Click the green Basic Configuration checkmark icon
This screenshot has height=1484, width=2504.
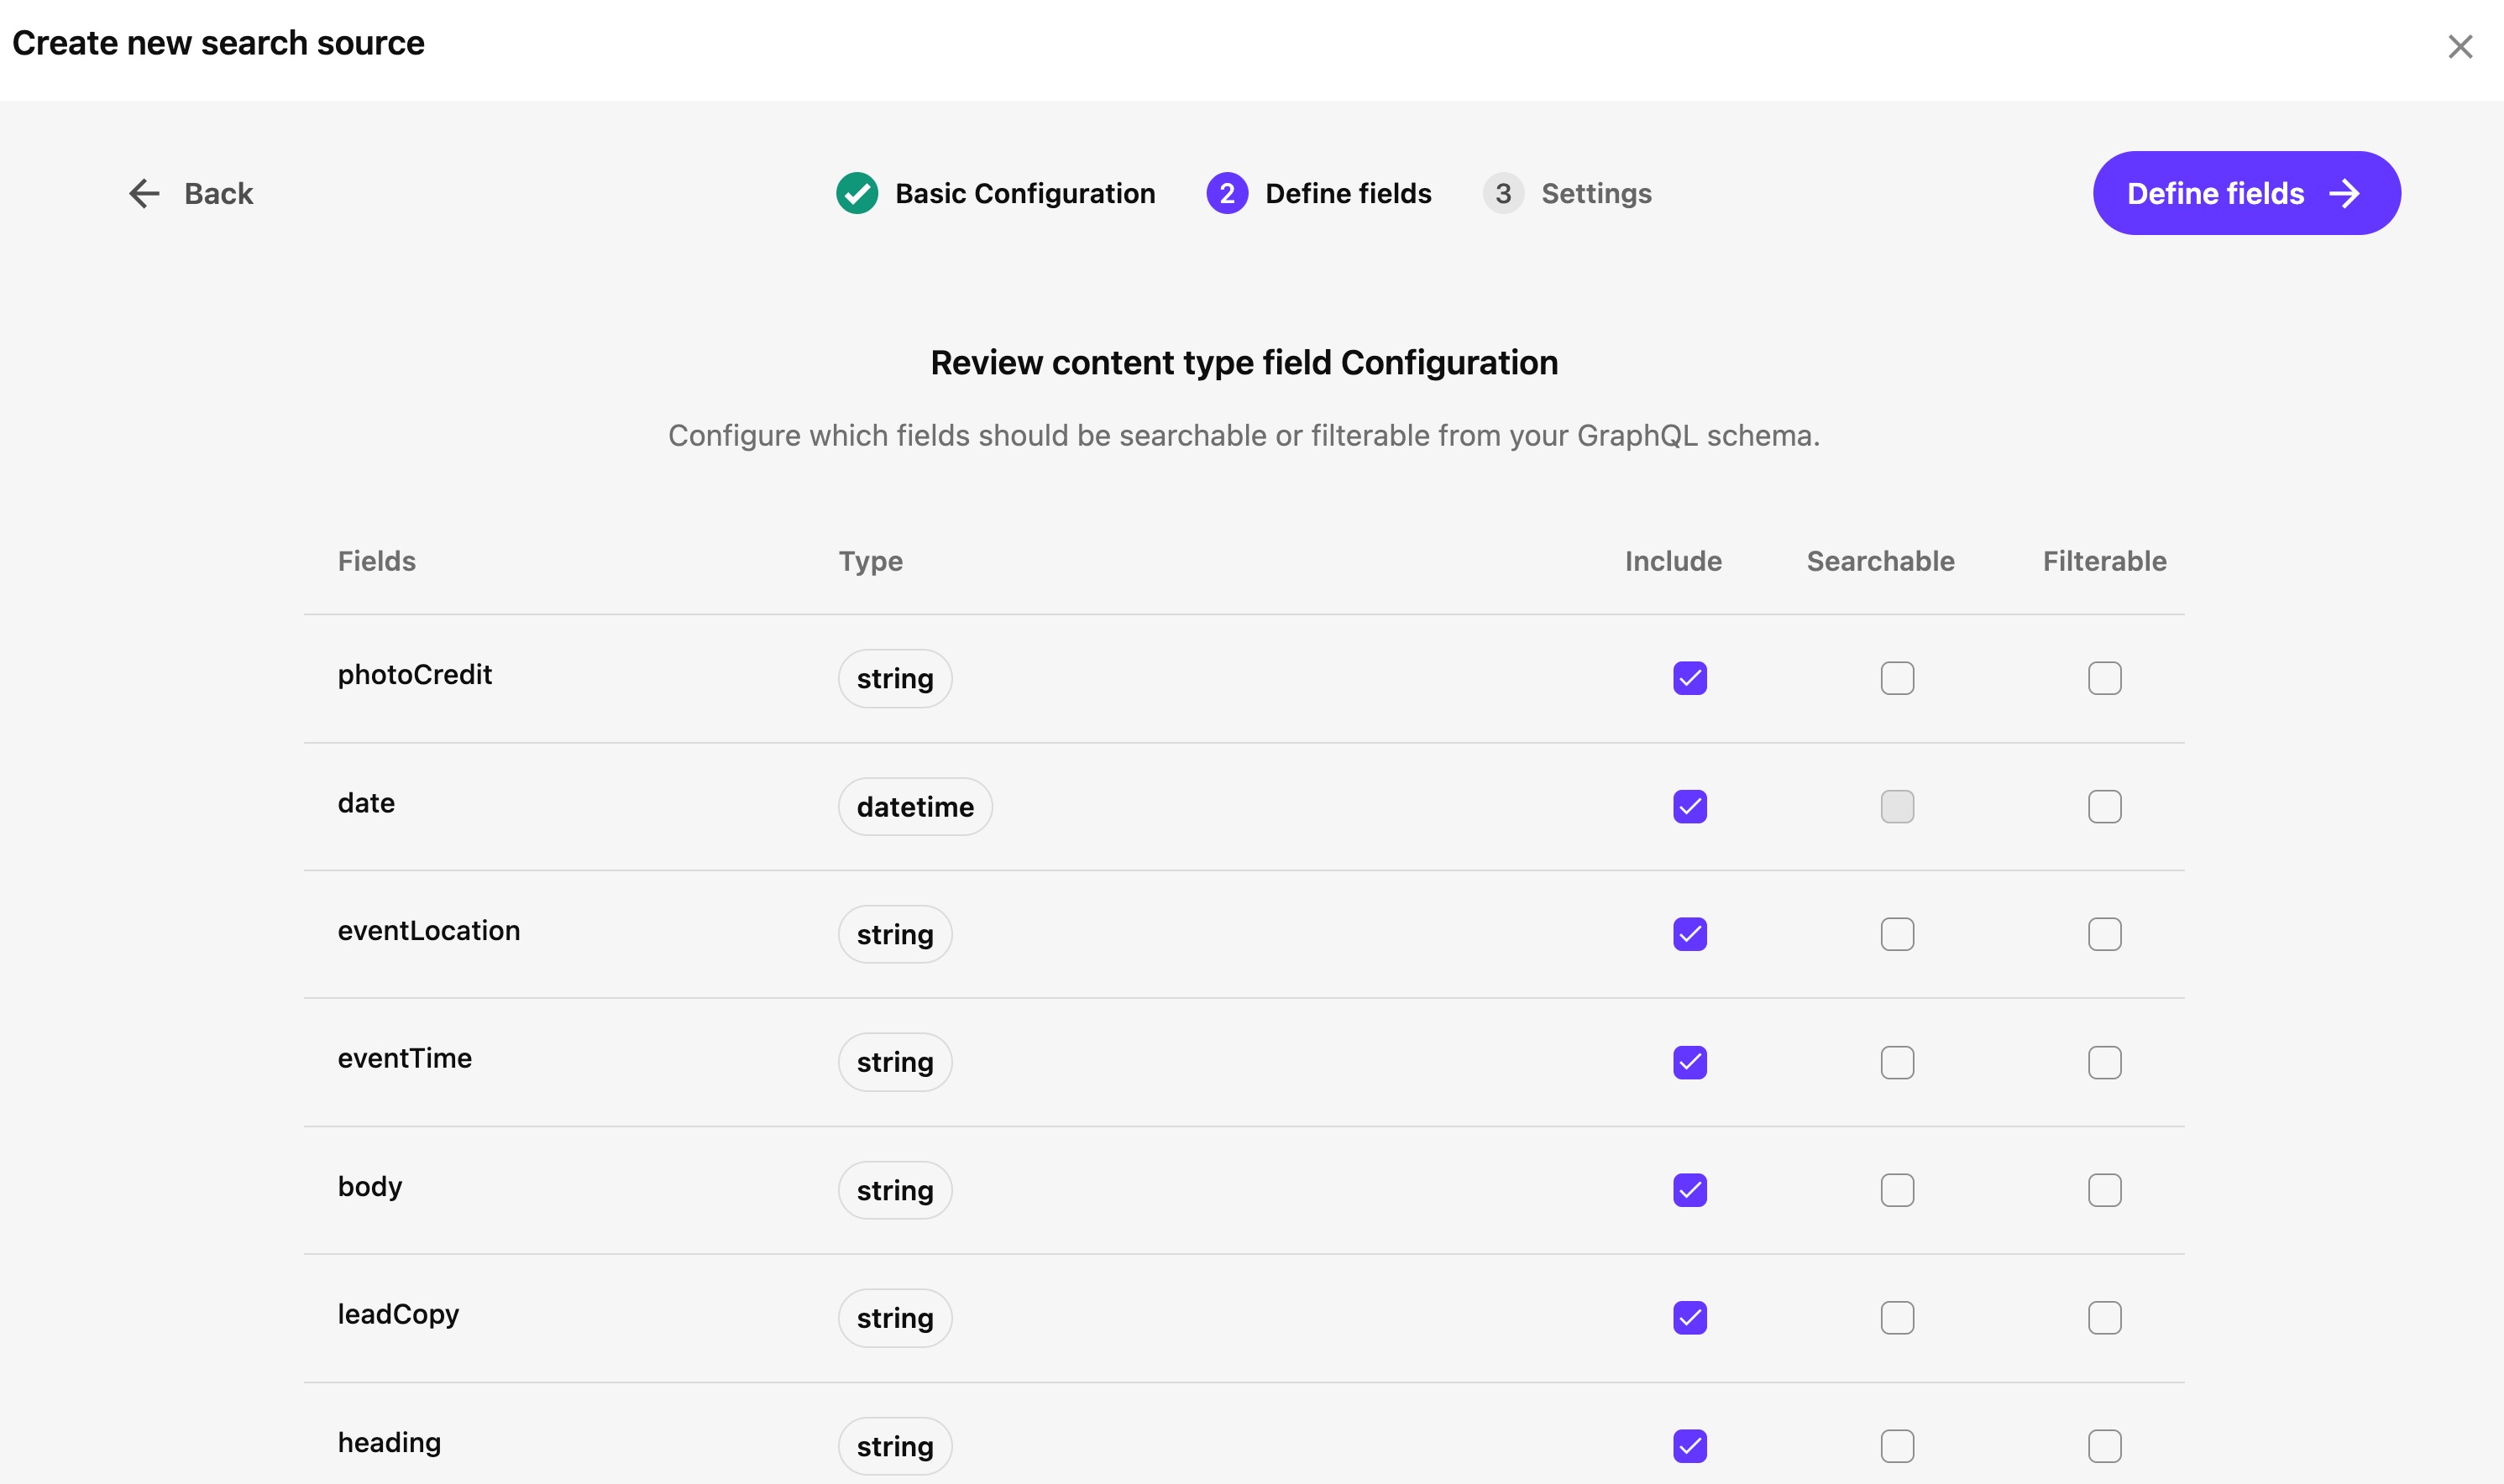click(856, 193)
